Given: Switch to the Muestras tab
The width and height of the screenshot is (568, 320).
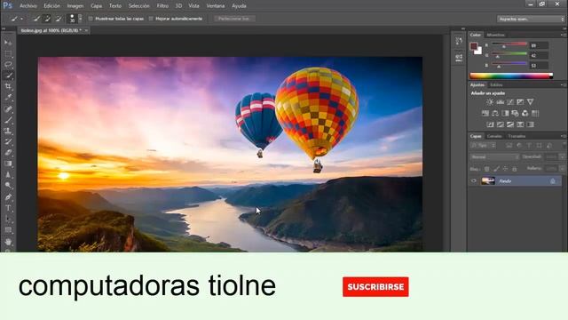Looking at the screenshot, I should coord(495,35).
